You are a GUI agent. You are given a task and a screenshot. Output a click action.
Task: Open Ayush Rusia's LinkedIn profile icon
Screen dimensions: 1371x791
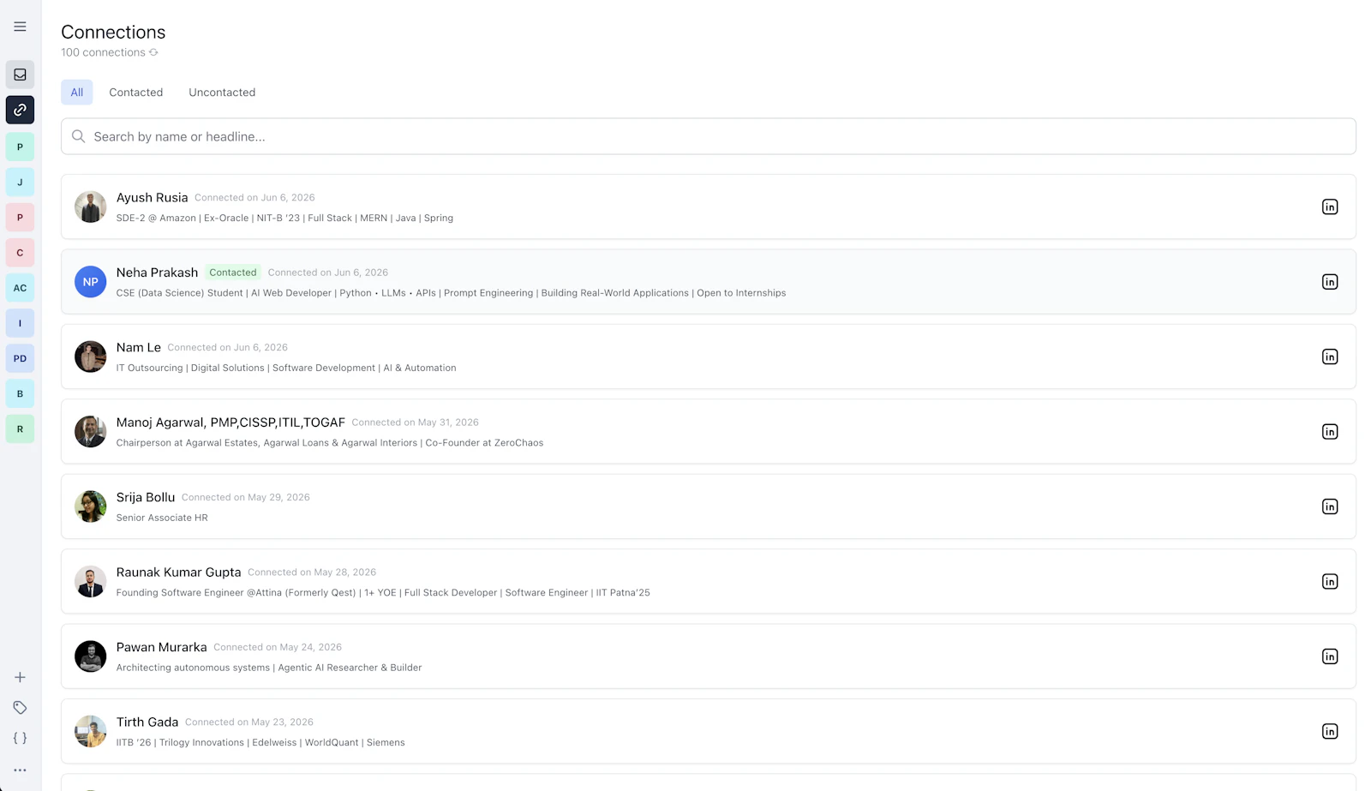click(1329, 207)
